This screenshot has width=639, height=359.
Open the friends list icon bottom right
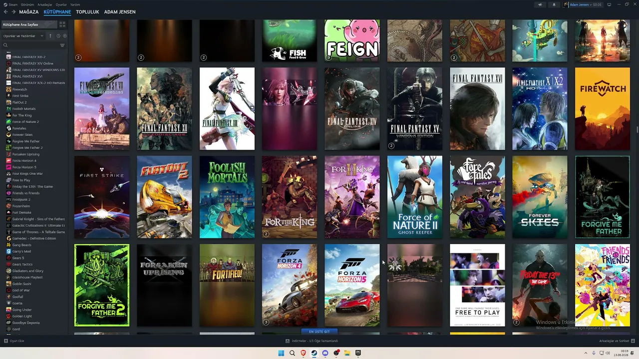[633, 341]
